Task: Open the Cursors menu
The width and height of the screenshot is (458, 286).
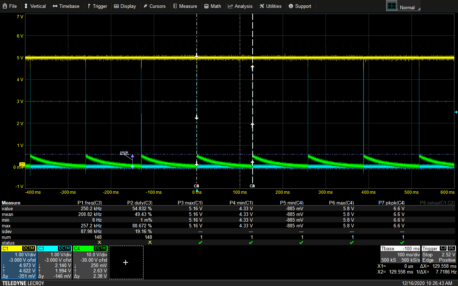Action: [x=154, y=6]
